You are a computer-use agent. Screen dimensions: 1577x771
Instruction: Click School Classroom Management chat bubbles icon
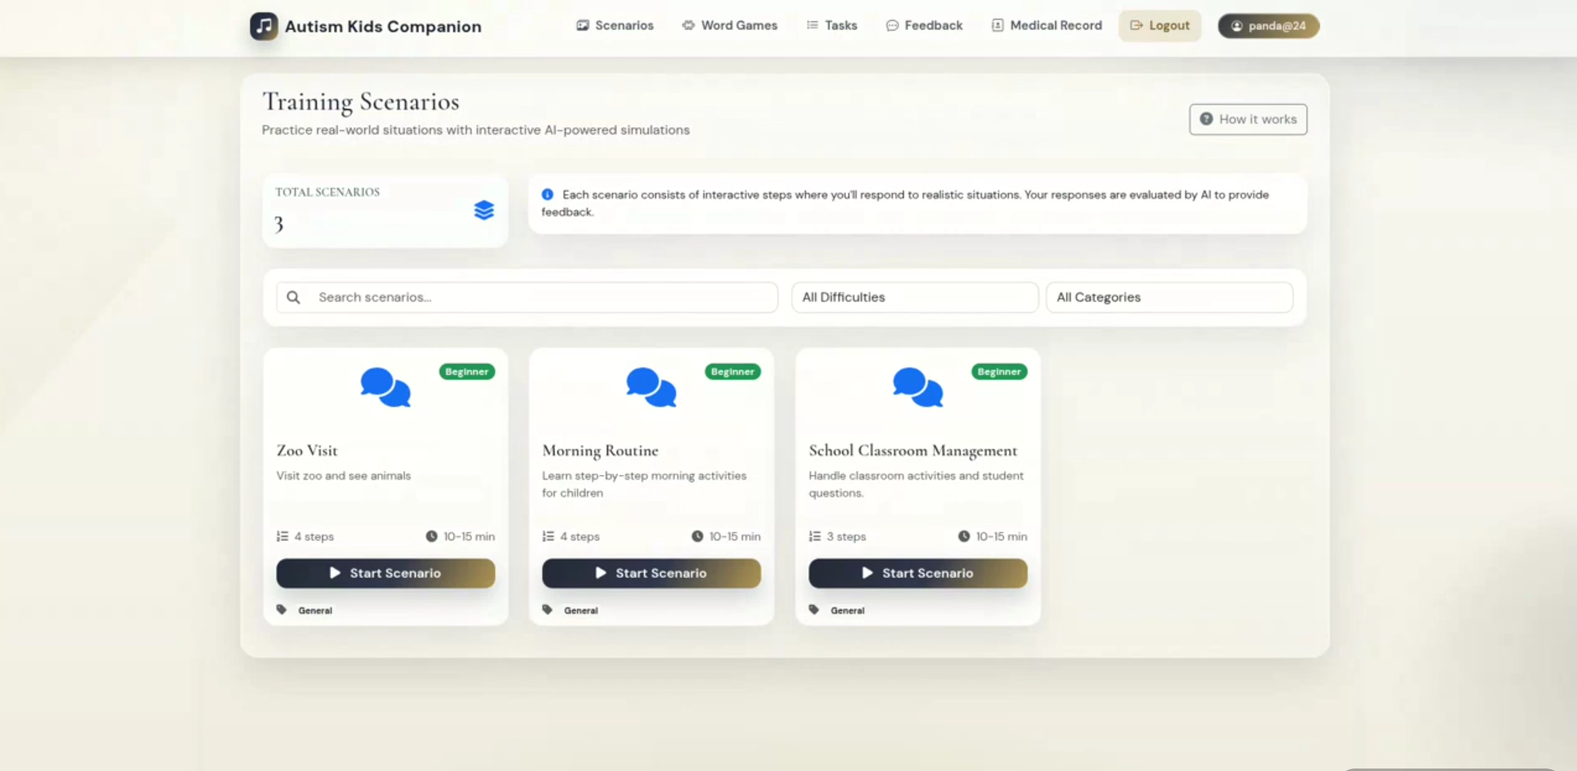pos(918,387)
